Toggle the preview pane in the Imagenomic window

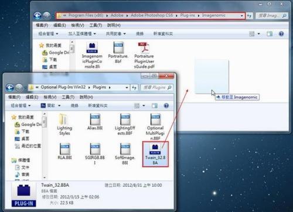(270, 34)
